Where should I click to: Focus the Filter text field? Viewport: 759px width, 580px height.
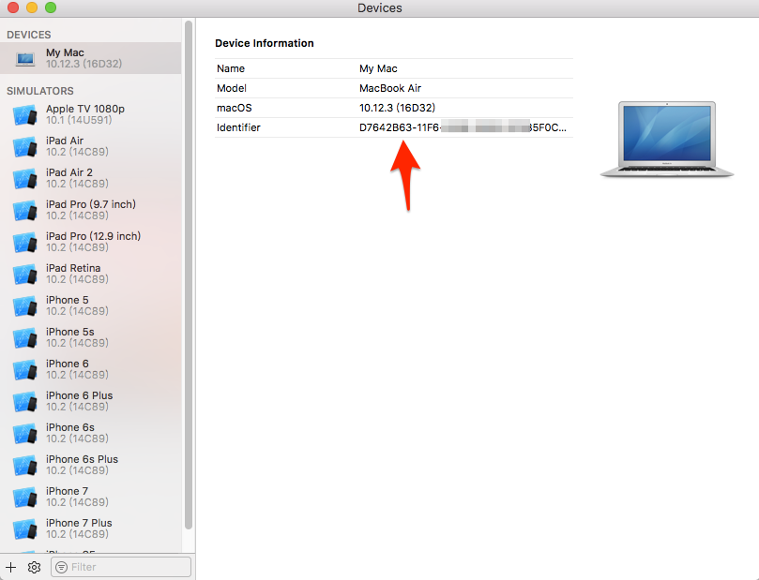coord(121,567)
